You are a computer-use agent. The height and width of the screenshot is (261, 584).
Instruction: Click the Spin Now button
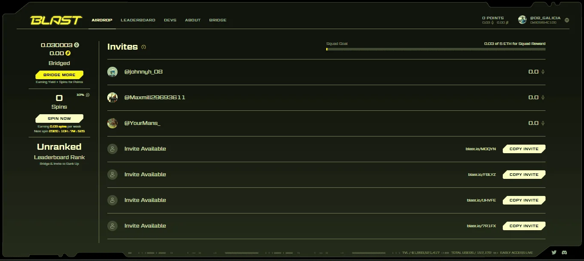[59, 119]
